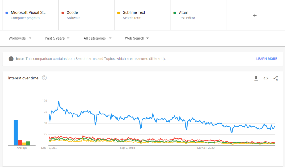Image resolution: width=285 pixels, height=167 pixels.
Task: Click the blue Microsoft Visual Studio dot
Action: tap(7, 13)
